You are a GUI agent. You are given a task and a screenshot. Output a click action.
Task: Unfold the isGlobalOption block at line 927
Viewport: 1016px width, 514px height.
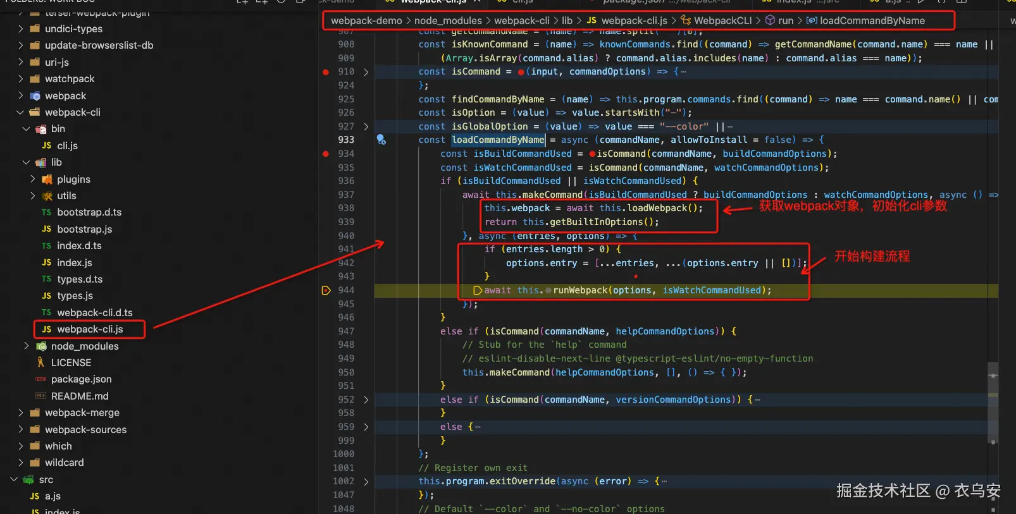[366, 126]
